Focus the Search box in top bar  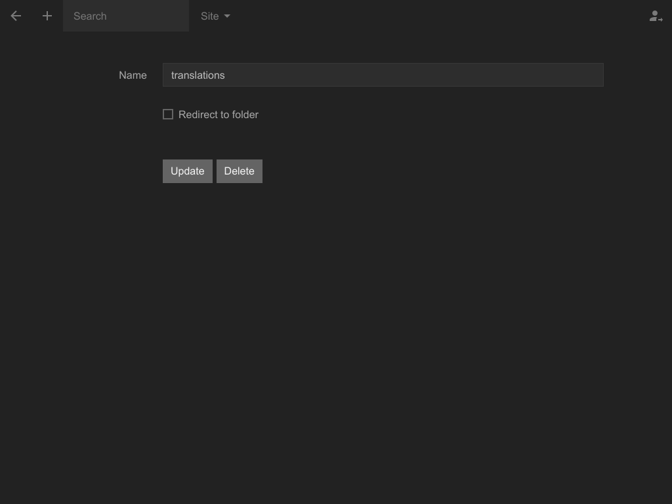[x=126, y=16]
